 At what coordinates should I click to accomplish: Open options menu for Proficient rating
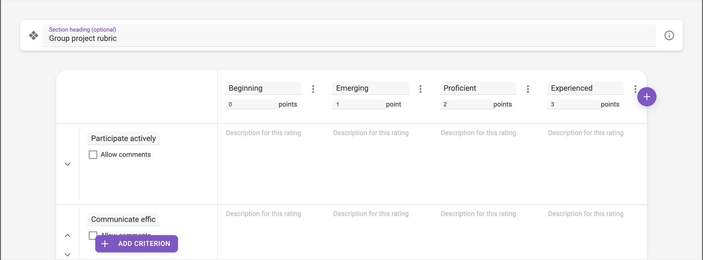point(528,89)
